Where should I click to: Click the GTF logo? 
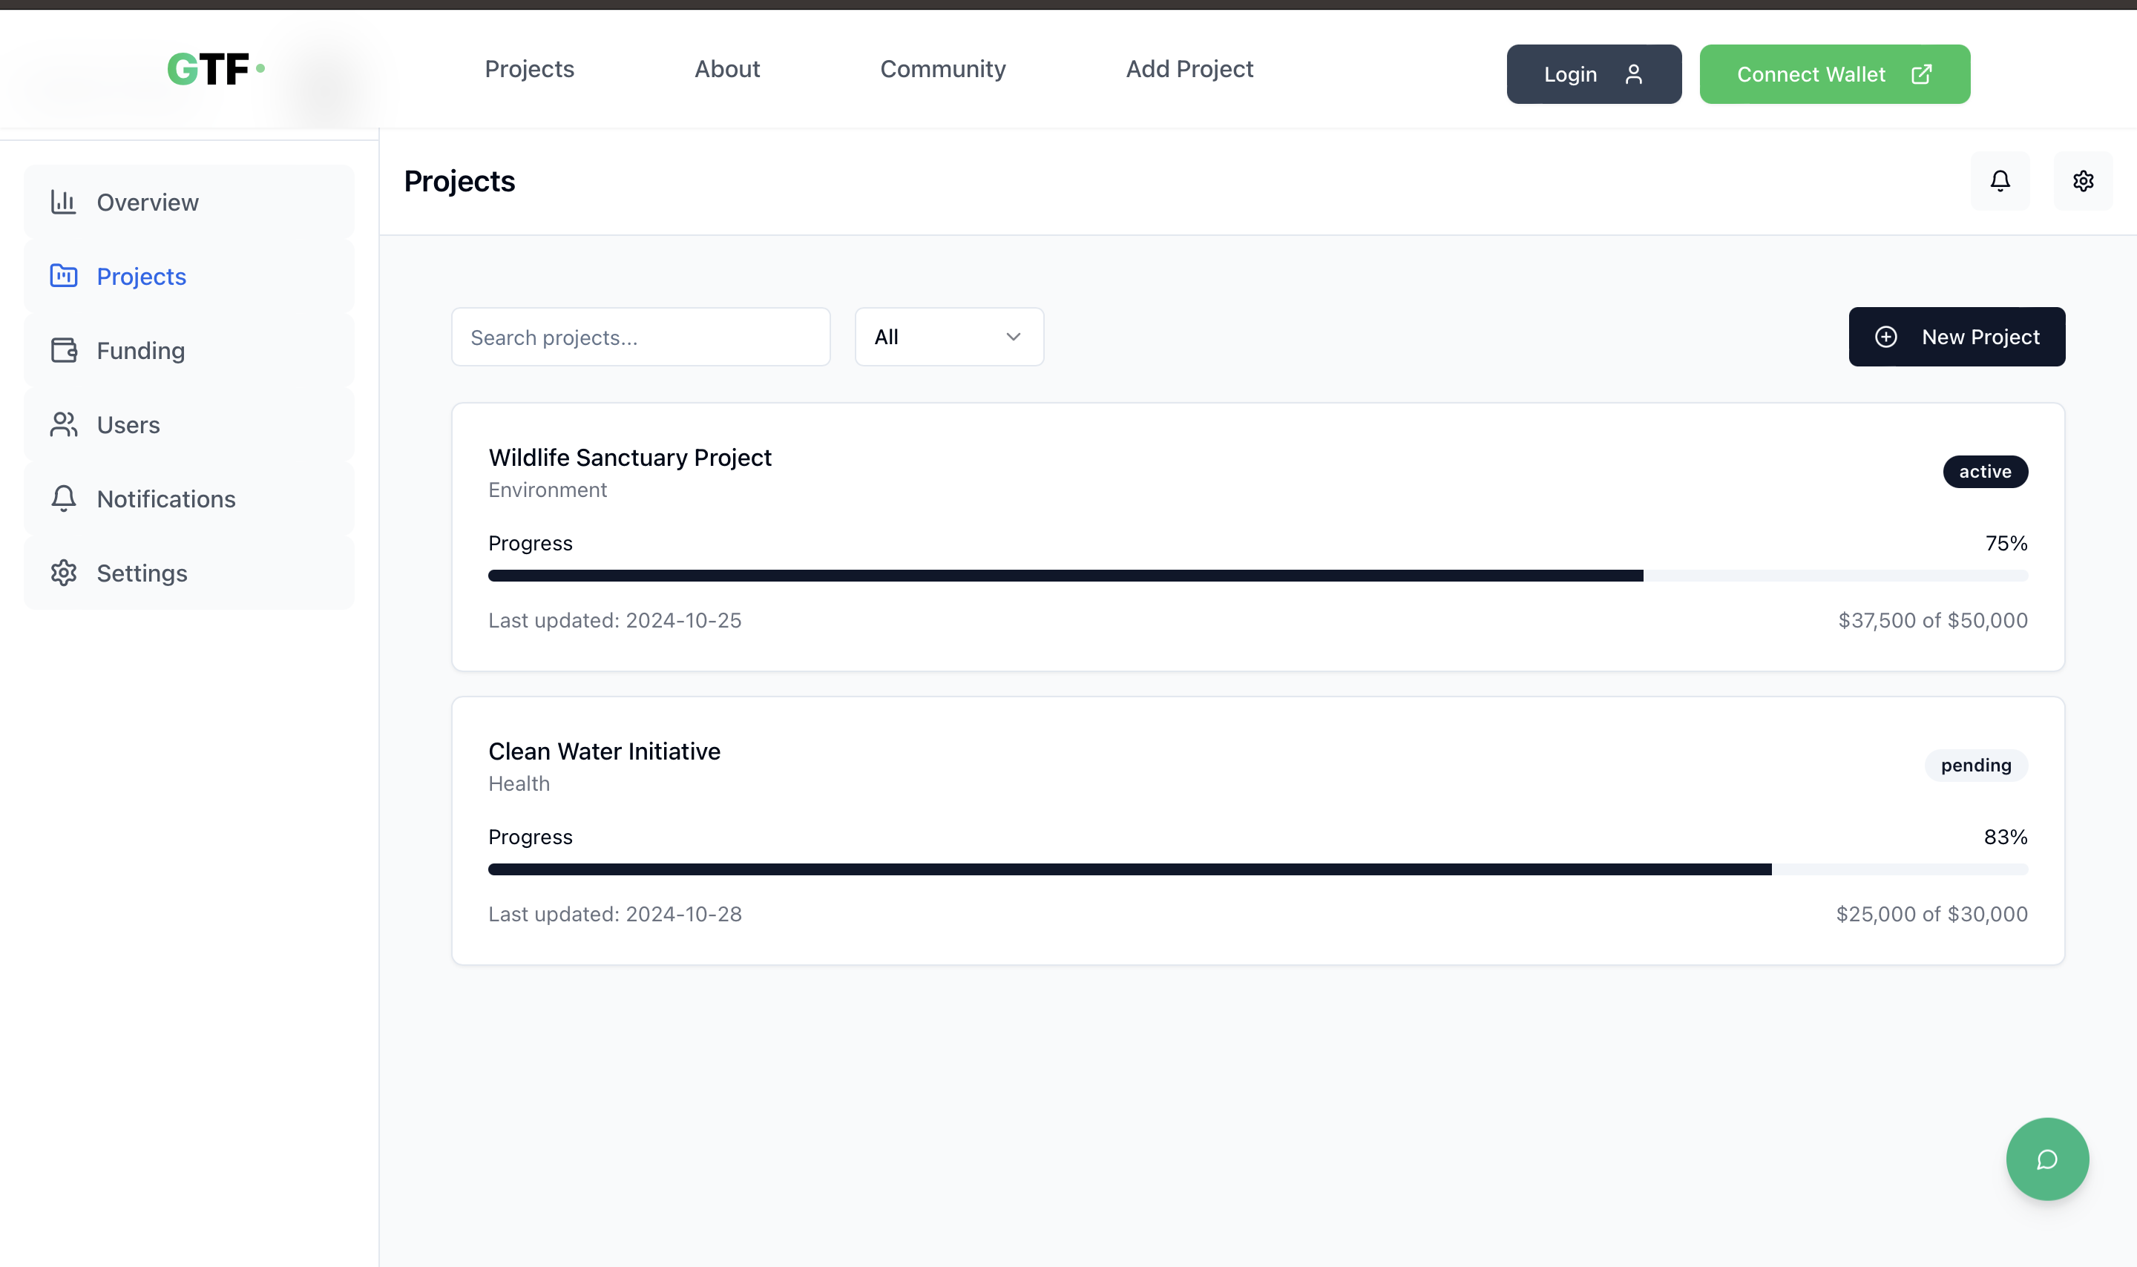[215, 69]
